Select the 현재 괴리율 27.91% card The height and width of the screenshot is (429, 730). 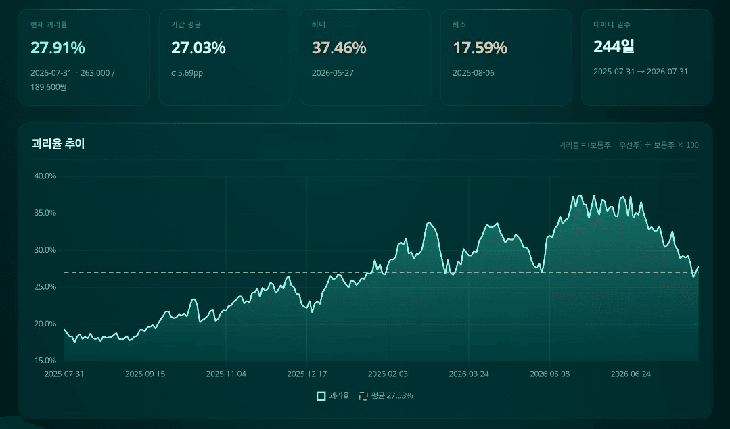(84, 57)
